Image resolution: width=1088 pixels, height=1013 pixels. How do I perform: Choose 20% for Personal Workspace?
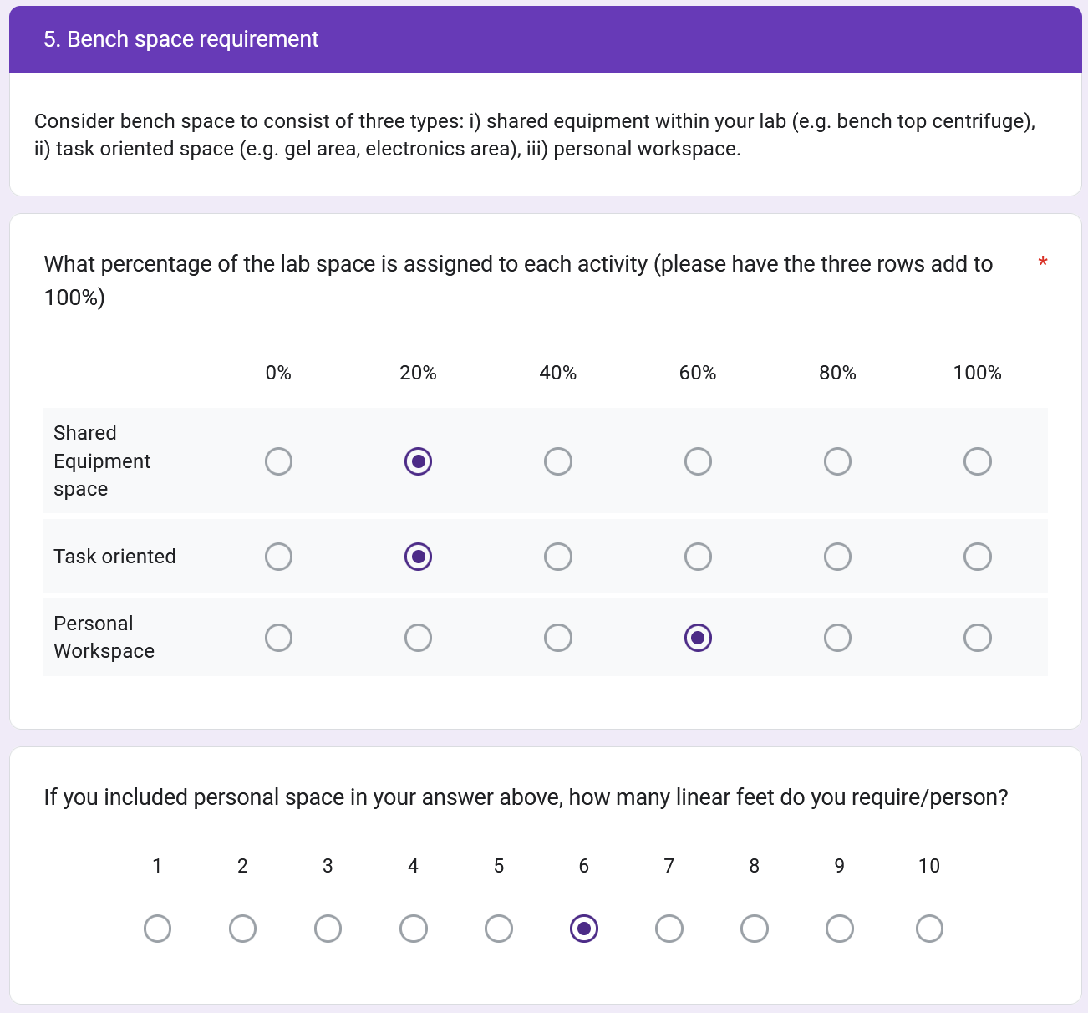point(418,638)
